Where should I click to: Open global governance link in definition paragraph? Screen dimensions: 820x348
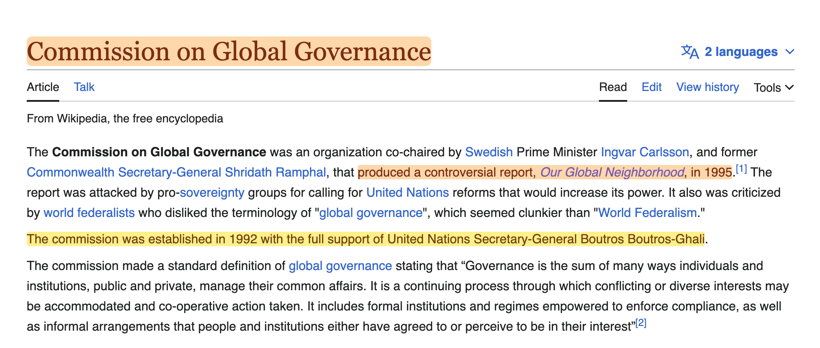point(340,266)
